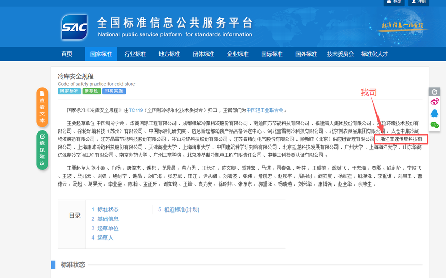The image size is (446, 278).
Task: Click 南京师范大学 in drafting units
Action: tap(133, 155)
